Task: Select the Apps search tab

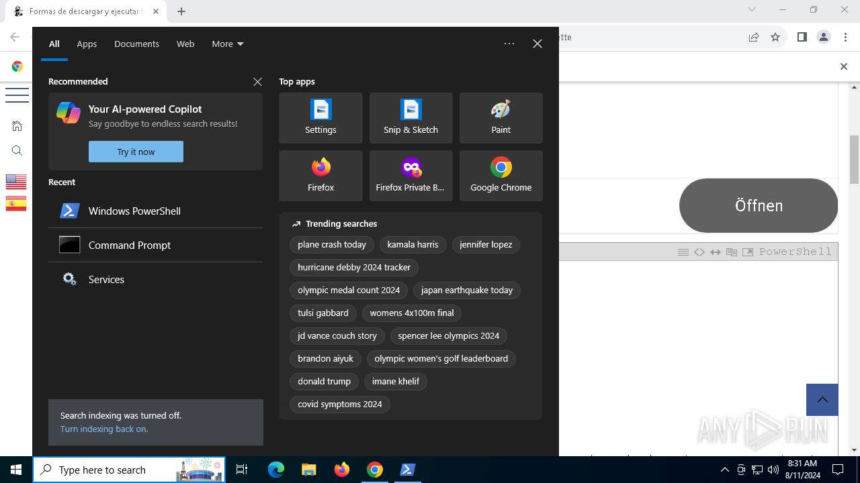Action: coord(87,44)
